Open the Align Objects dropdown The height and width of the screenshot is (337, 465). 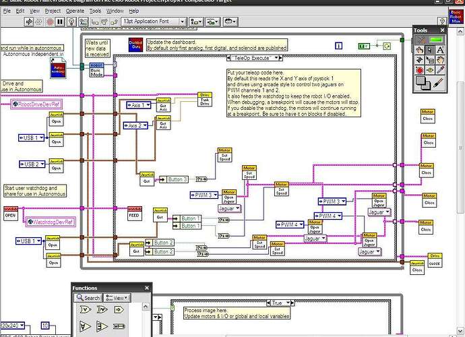coord(196,22)
